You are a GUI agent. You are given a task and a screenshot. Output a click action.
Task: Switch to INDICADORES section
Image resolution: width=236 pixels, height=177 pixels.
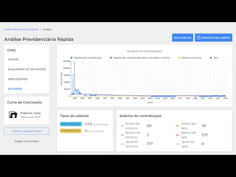(x=18, y=79)
